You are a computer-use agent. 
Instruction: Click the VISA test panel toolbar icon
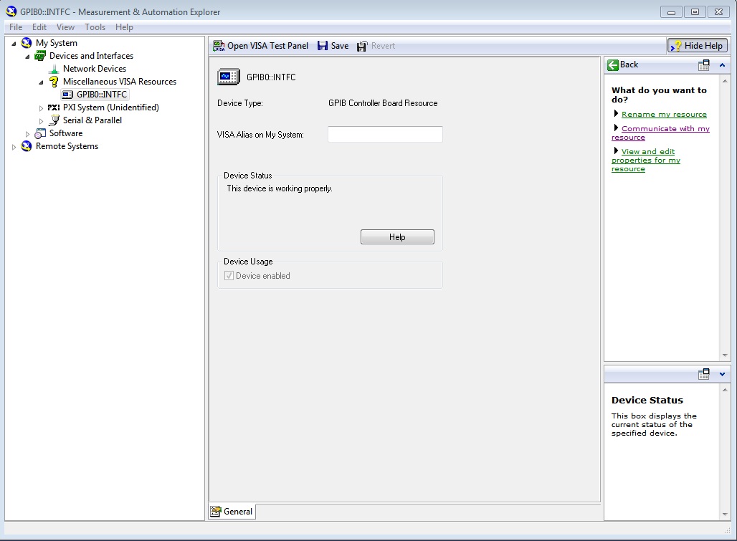click(219, 46)
